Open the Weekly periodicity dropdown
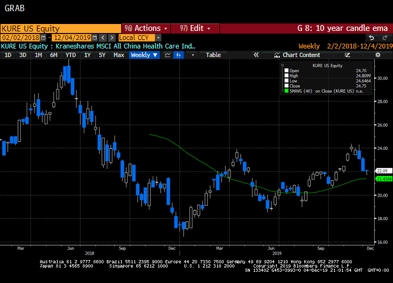This screenshot has width=393, height=283. 144,55
